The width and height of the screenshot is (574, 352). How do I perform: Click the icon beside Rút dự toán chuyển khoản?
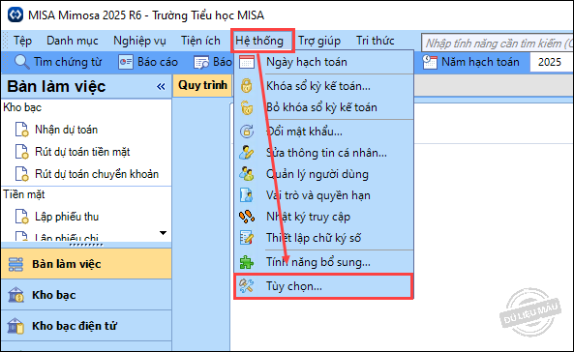[x=21, y=174]
